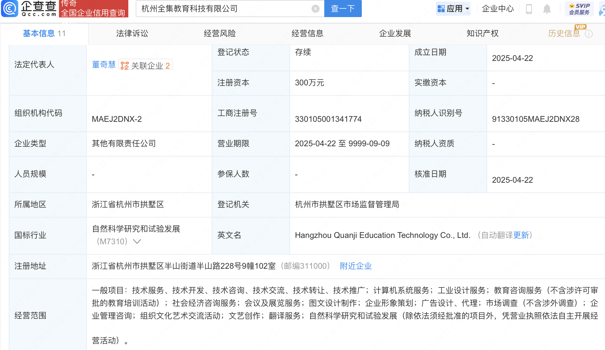Image resolution: width=605 pixels, height=350 pixels.
Task: Click the registered address text
Action: coord(184,266)
